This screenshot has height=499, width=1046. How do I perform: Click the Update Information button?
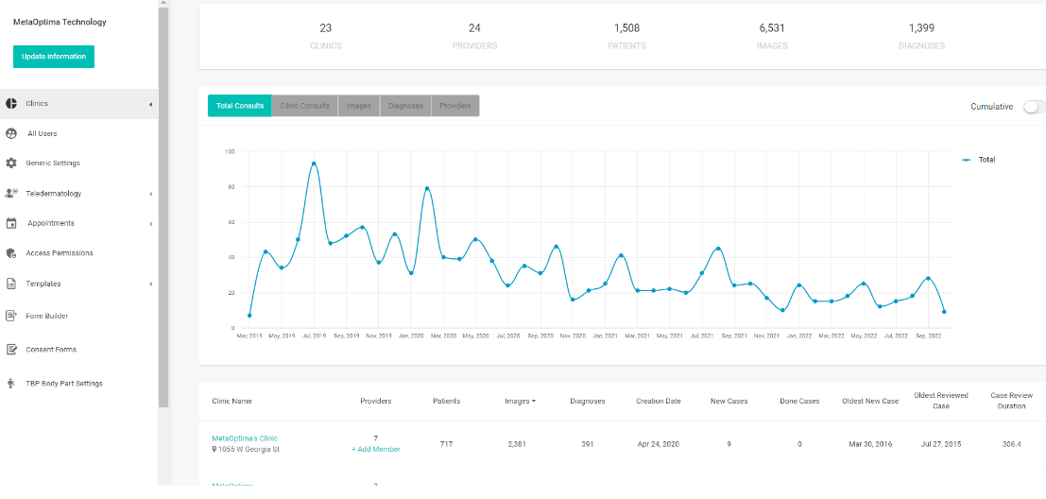pos(54,57)
